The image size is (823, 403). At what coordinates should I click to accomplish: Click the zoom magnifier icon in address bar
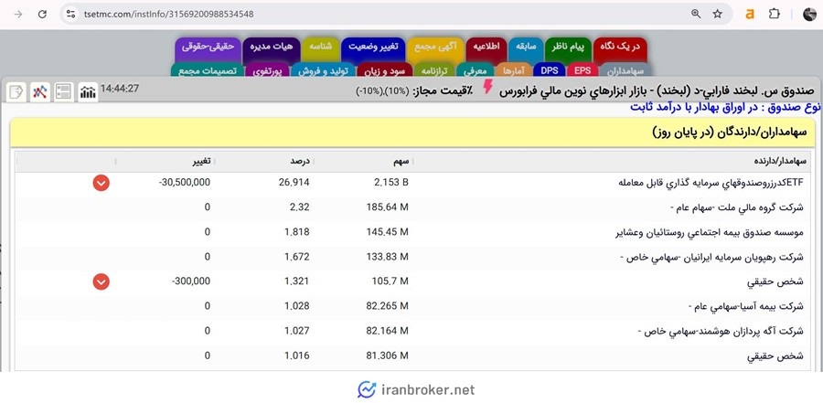696,15
